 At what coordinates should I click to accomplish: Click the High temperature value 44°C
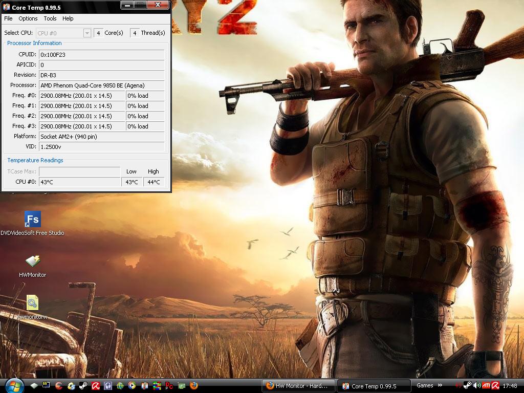coord(154,182)
